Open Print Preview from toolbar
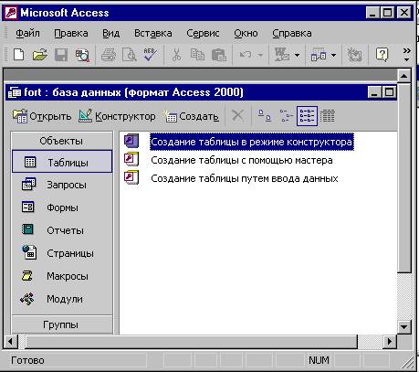The height and width of the screenshot is (372, 419). pyautogui.click(x=129, y=55)
